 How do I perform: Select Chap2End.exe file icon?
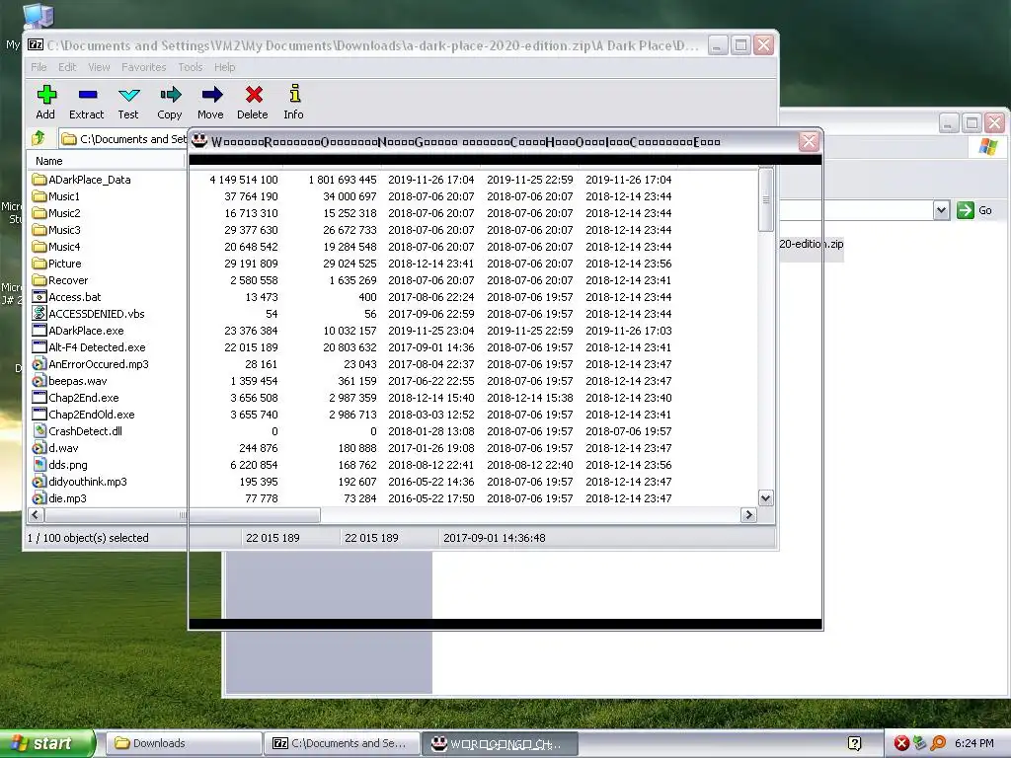pos(39,397)
